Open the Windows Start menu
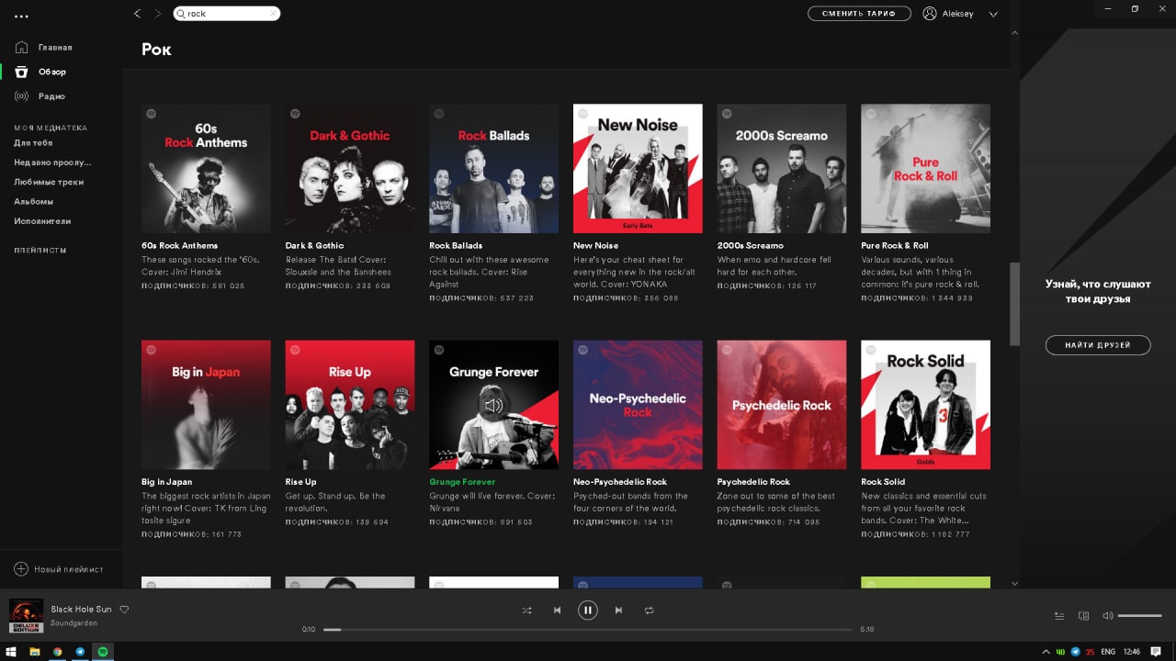This screenshot has width=1176, height=661. click(12, 652)
